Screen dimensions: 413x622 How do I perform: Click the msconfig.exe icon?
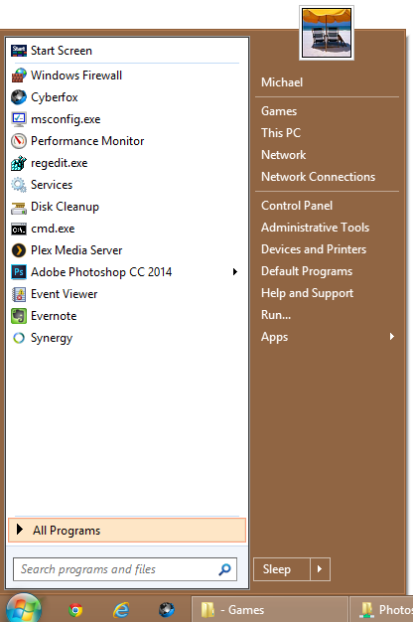click(x=19, y=119)
